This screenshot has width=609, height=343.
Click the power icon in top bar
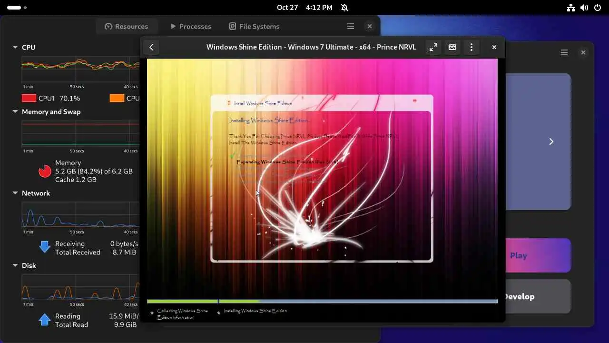click(597, 8)
